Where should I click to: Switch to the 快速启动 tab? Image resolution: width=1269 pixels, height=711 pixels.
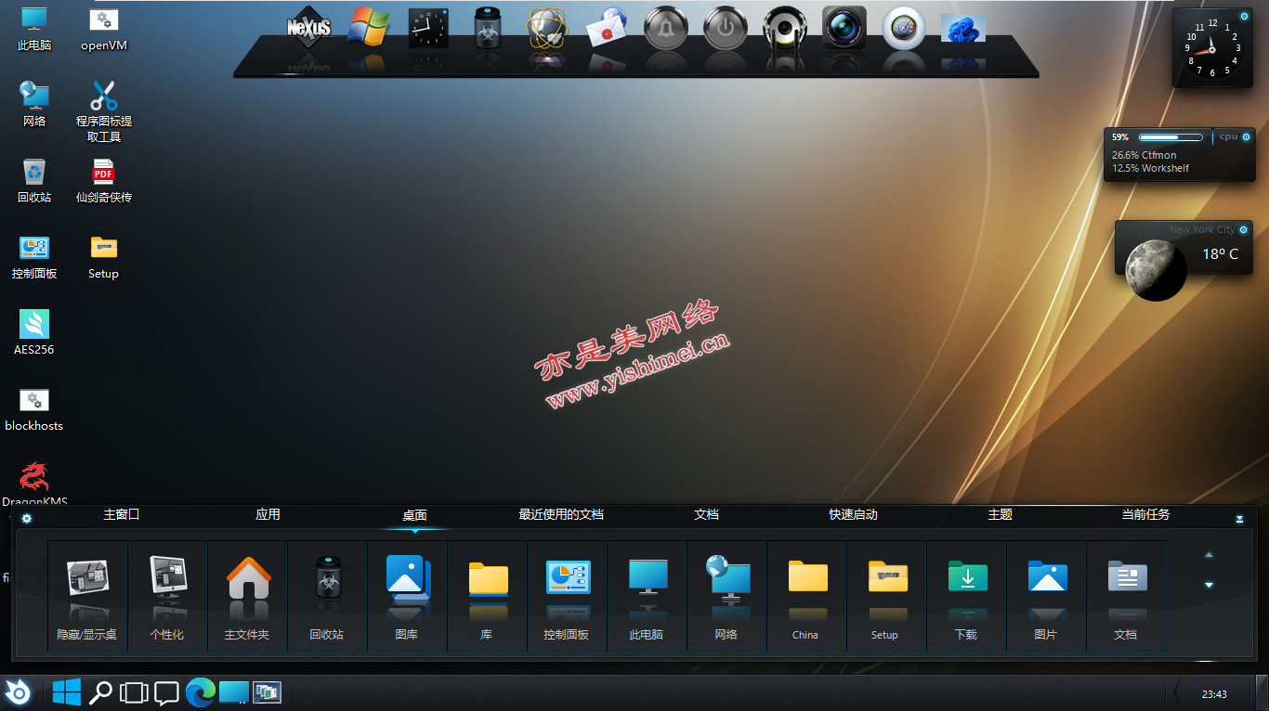click(x=854, y=514)
